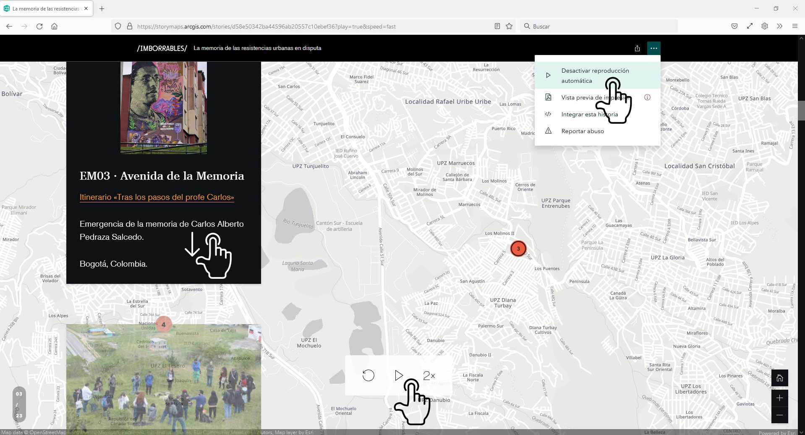Click the Localidad San Cristóbal map label
The width and height of the screenshot is (805, 435).
click(x=699, y=166)
